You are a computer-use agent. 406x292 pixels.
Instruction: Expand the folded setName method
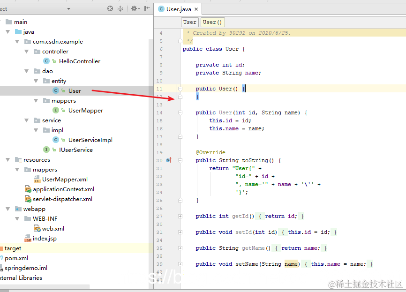click(x=180, y=264)
